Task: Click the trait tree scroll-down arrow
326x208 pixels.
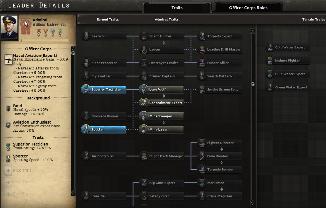Action: coord(253,204)
